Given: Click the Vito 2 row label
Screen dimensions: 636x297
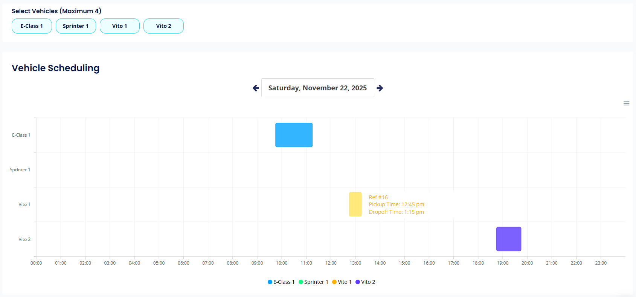Looking at the screenshot, I should tap(24, 239).
